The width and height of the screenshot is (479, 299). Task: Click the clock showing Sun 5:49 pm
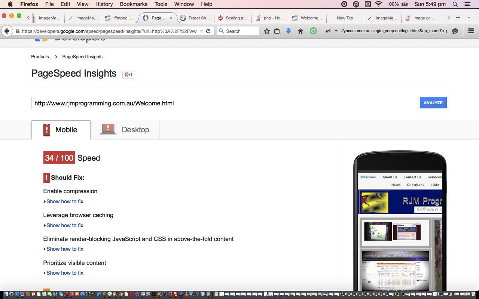click(x=430, y=4)
